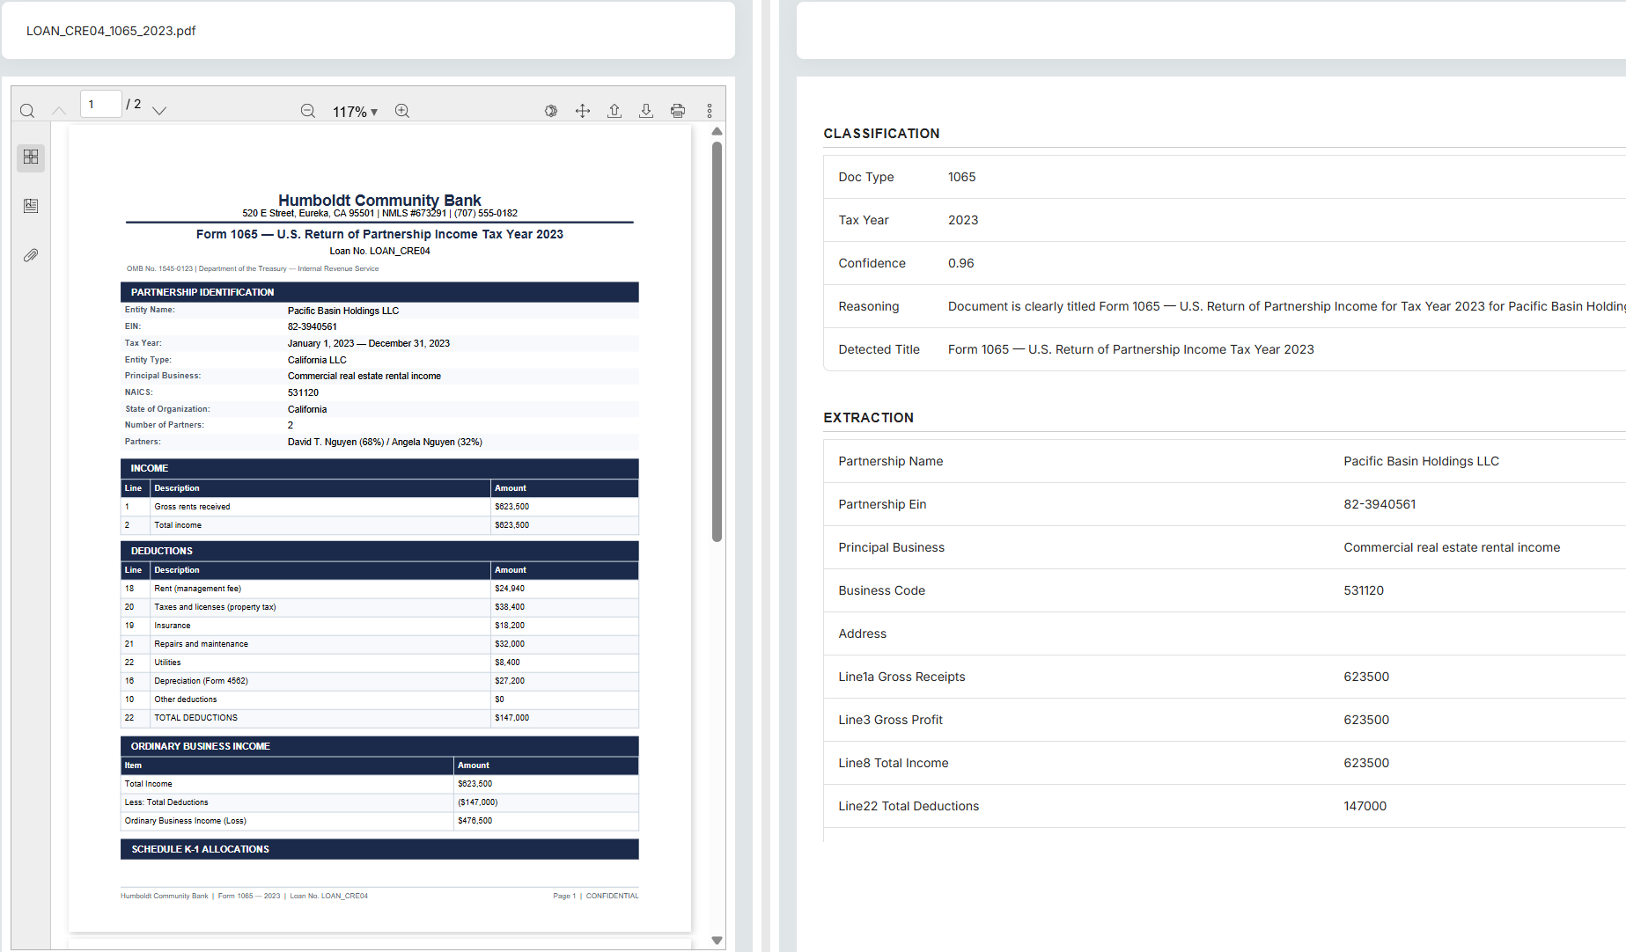1626x952 pixels.
Task: Click the upload/open file icon
Action: tap(614, 111)
